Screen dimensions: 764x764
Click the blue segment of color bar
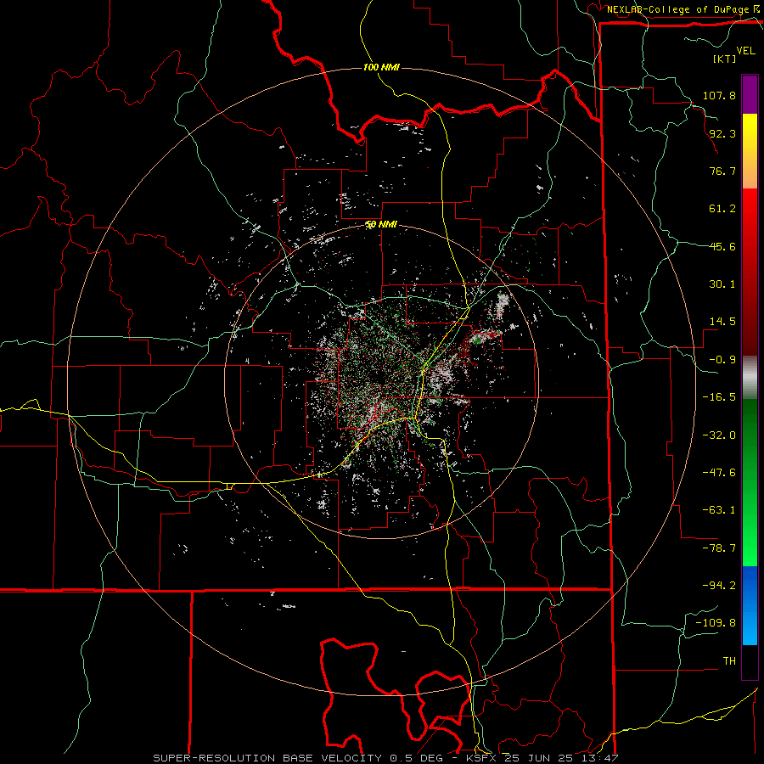point(750,605)
